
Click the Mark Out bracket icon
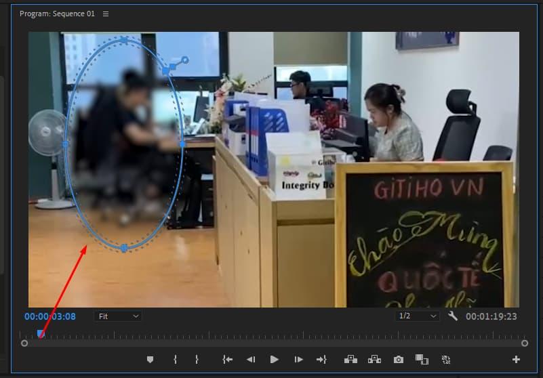click(x=197, y=360)
